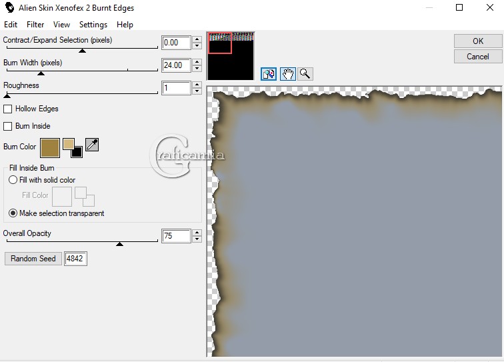
Task: Click the burnt edges preview canvas
Action: coord(354,221)
